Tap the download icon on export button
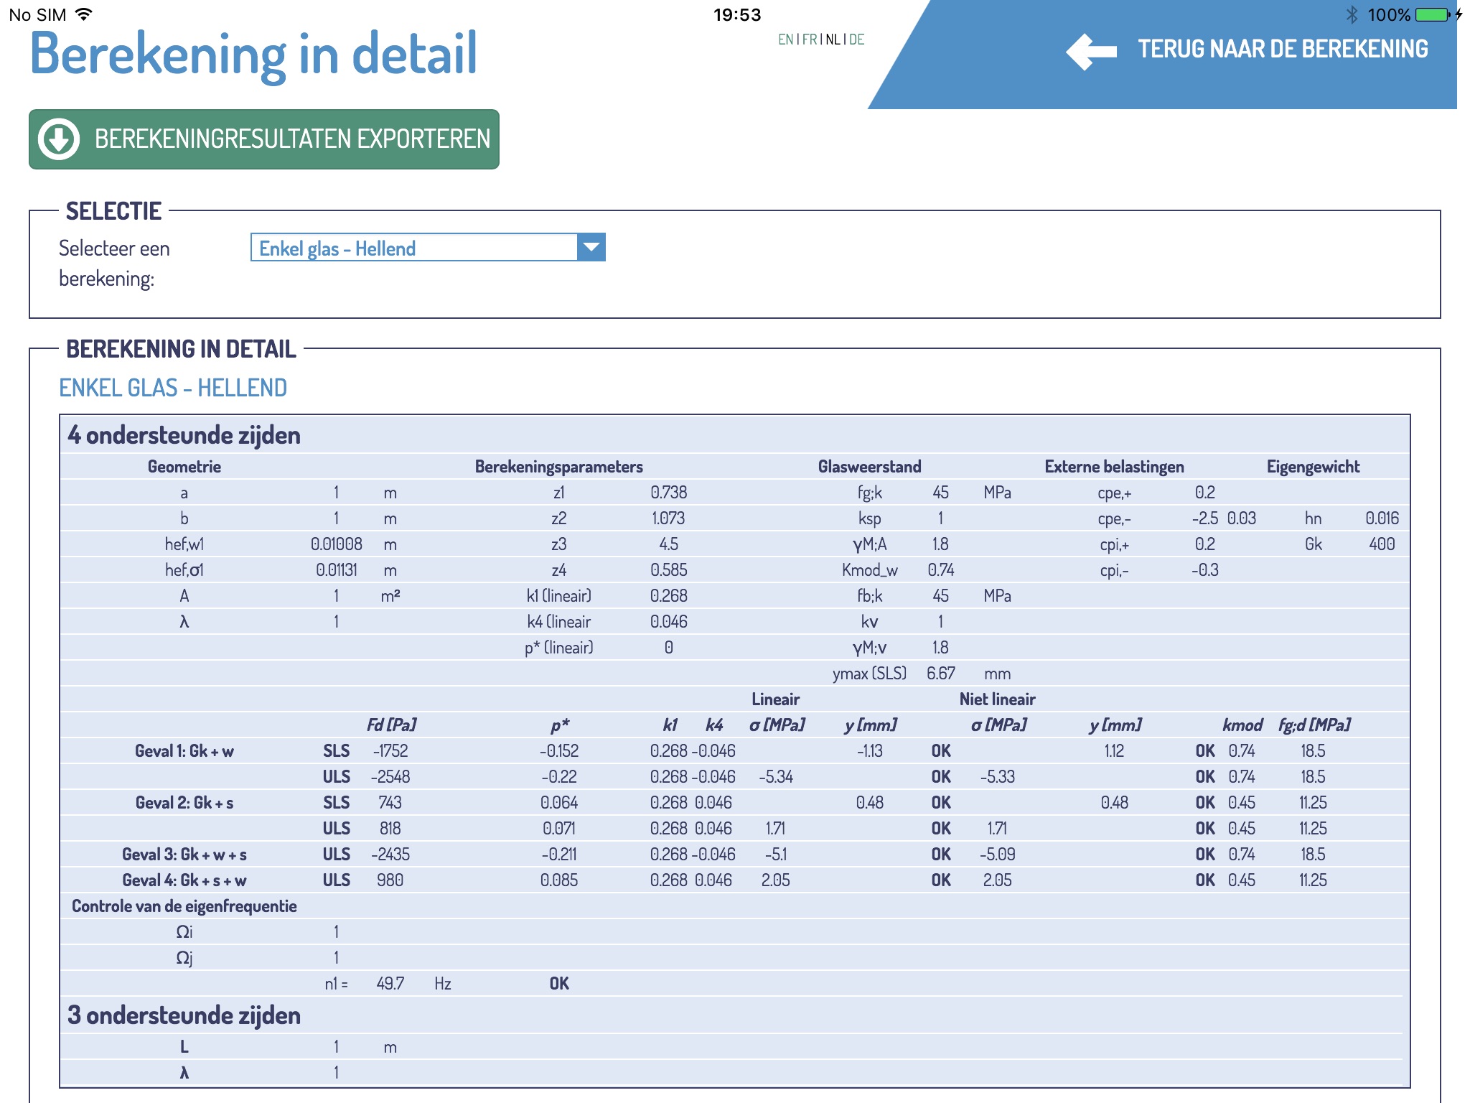 [x=59, y=139]
